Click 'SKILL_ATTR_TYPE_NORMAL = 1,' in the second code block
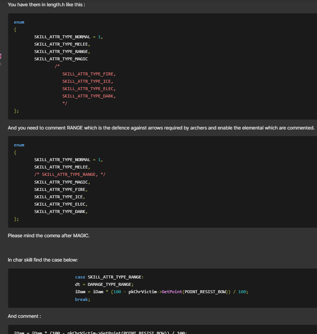 (68, 160)
